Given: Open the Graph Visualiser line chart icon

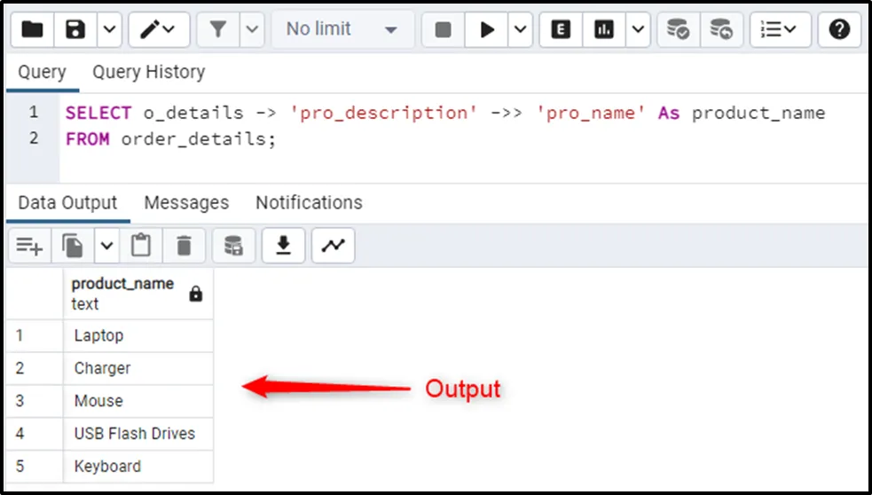Looking at the screenshot, I should (333, 246).
